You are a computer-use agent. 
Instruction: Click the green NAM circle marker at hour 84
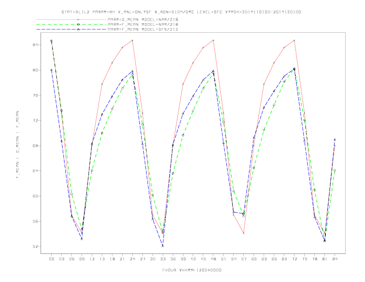tap(335, 170)
